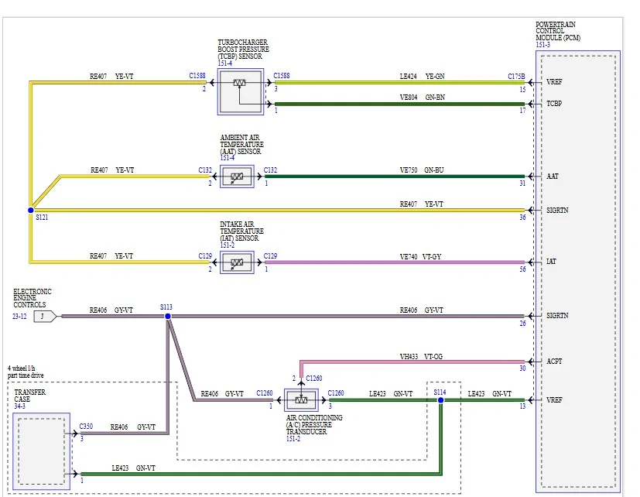Click the LE423 GN-VT label at Transfer Case pin 1
640x497 pixels.
pyautogui.click(x=134, y=468)
